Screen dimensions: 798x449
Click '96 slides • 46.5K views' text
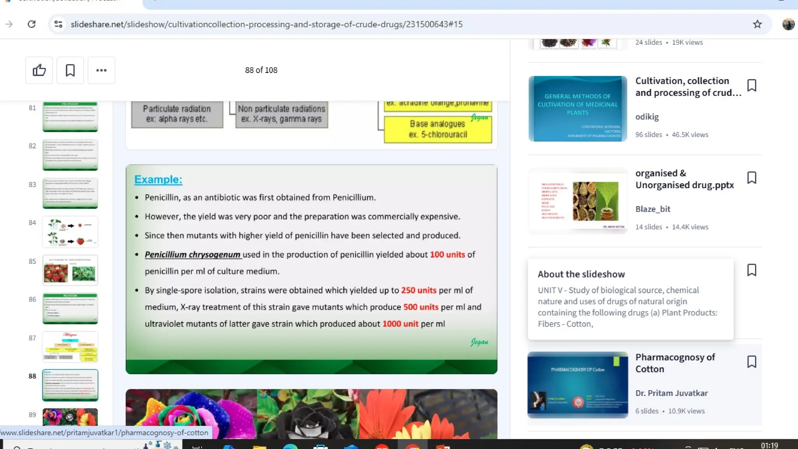(672, 134)
